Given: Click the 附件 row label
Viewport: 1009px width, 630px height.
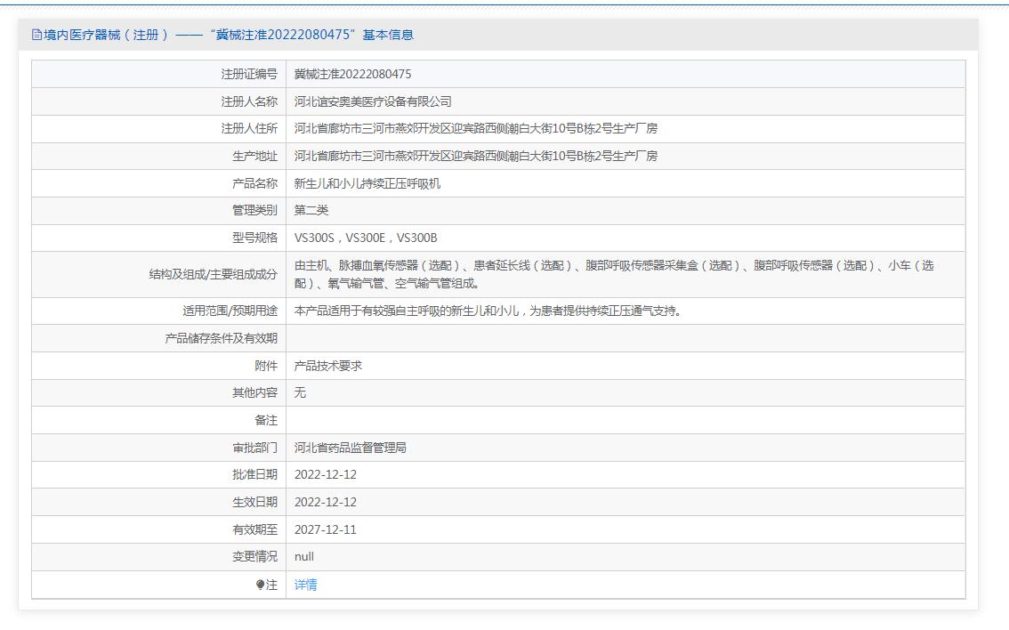Looking at the screenshot, I should (266, 366).
